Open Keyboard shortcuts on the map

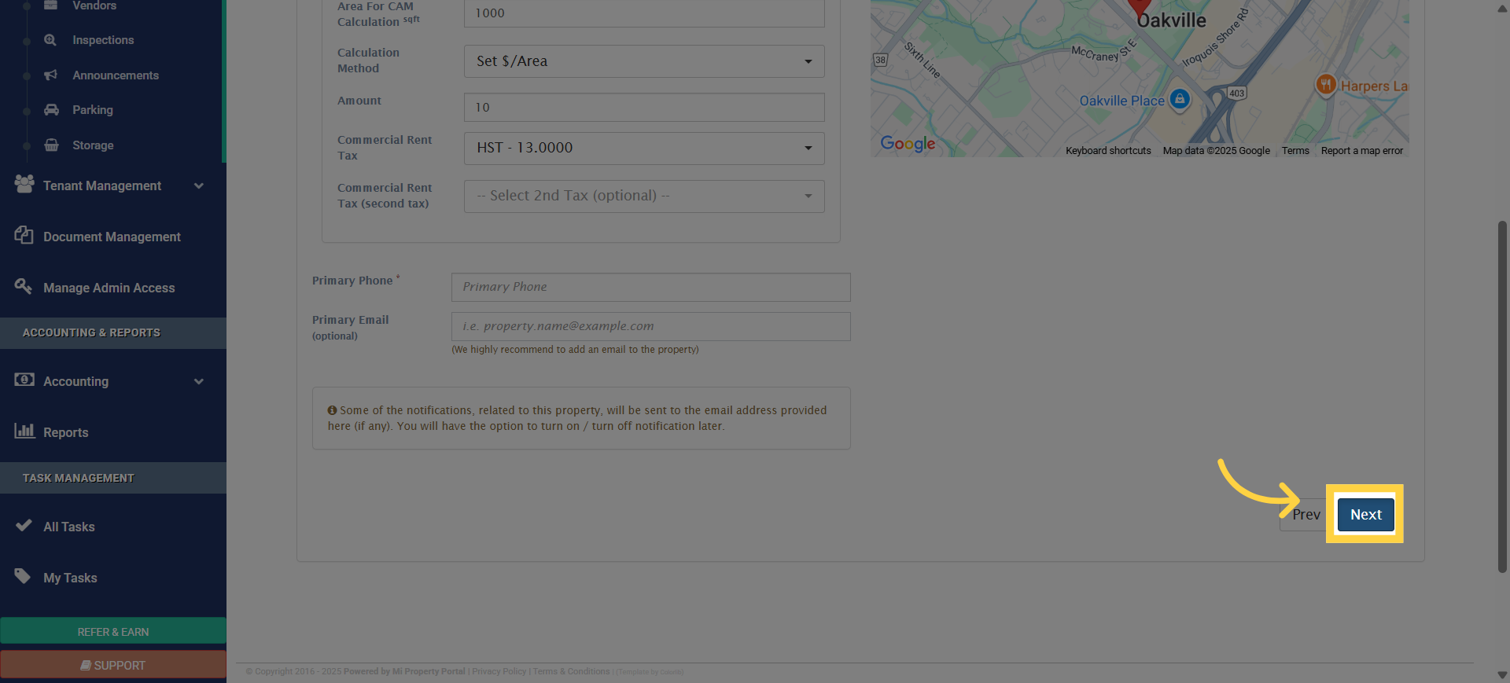1108,151
